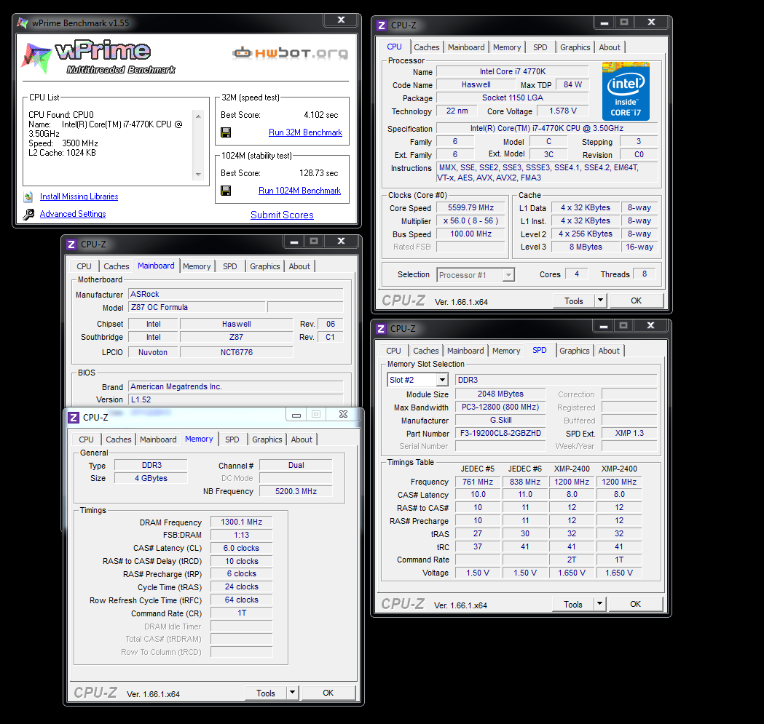The image size is (764, 724).
Task: Close the CPU-Z SPD tab window
Action: [x=651, y=325]
